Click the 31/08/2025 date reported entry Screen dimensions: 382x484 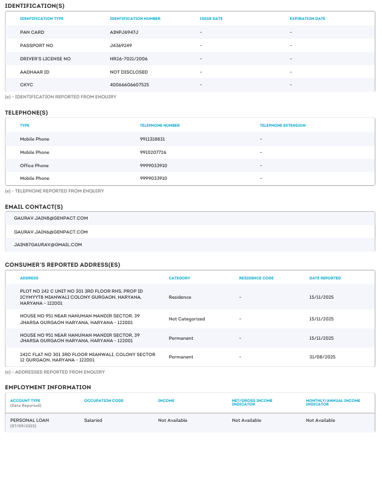tap(322, 357)
